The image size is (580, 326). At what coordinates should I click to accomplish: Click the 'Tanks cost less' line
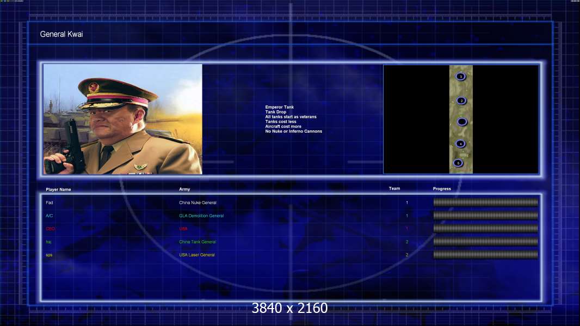280,122
